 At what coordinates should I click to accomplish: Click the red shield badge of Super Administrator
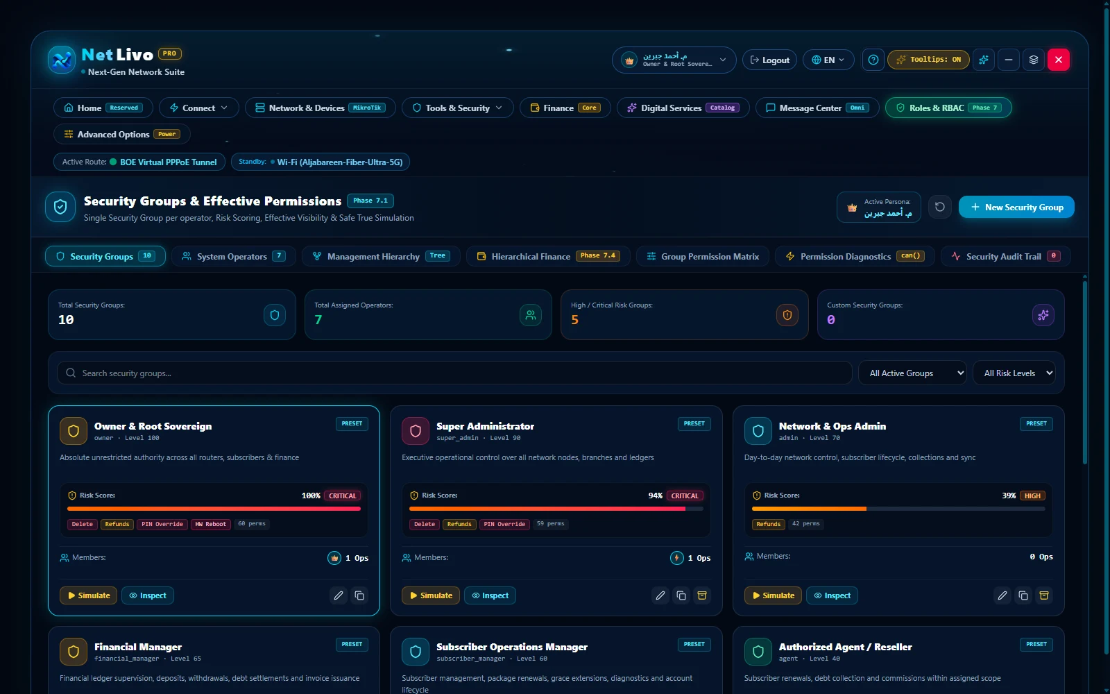(416, 431)
